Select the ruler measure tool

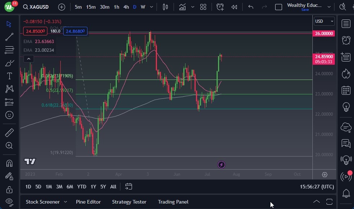point(9,133)
